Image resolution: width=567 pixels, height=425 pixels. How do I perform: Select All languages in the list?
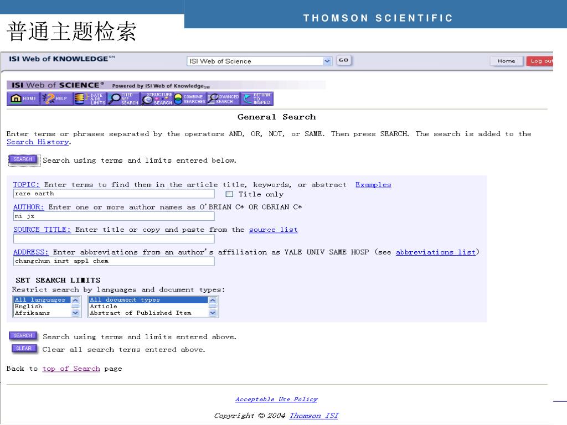42,299
